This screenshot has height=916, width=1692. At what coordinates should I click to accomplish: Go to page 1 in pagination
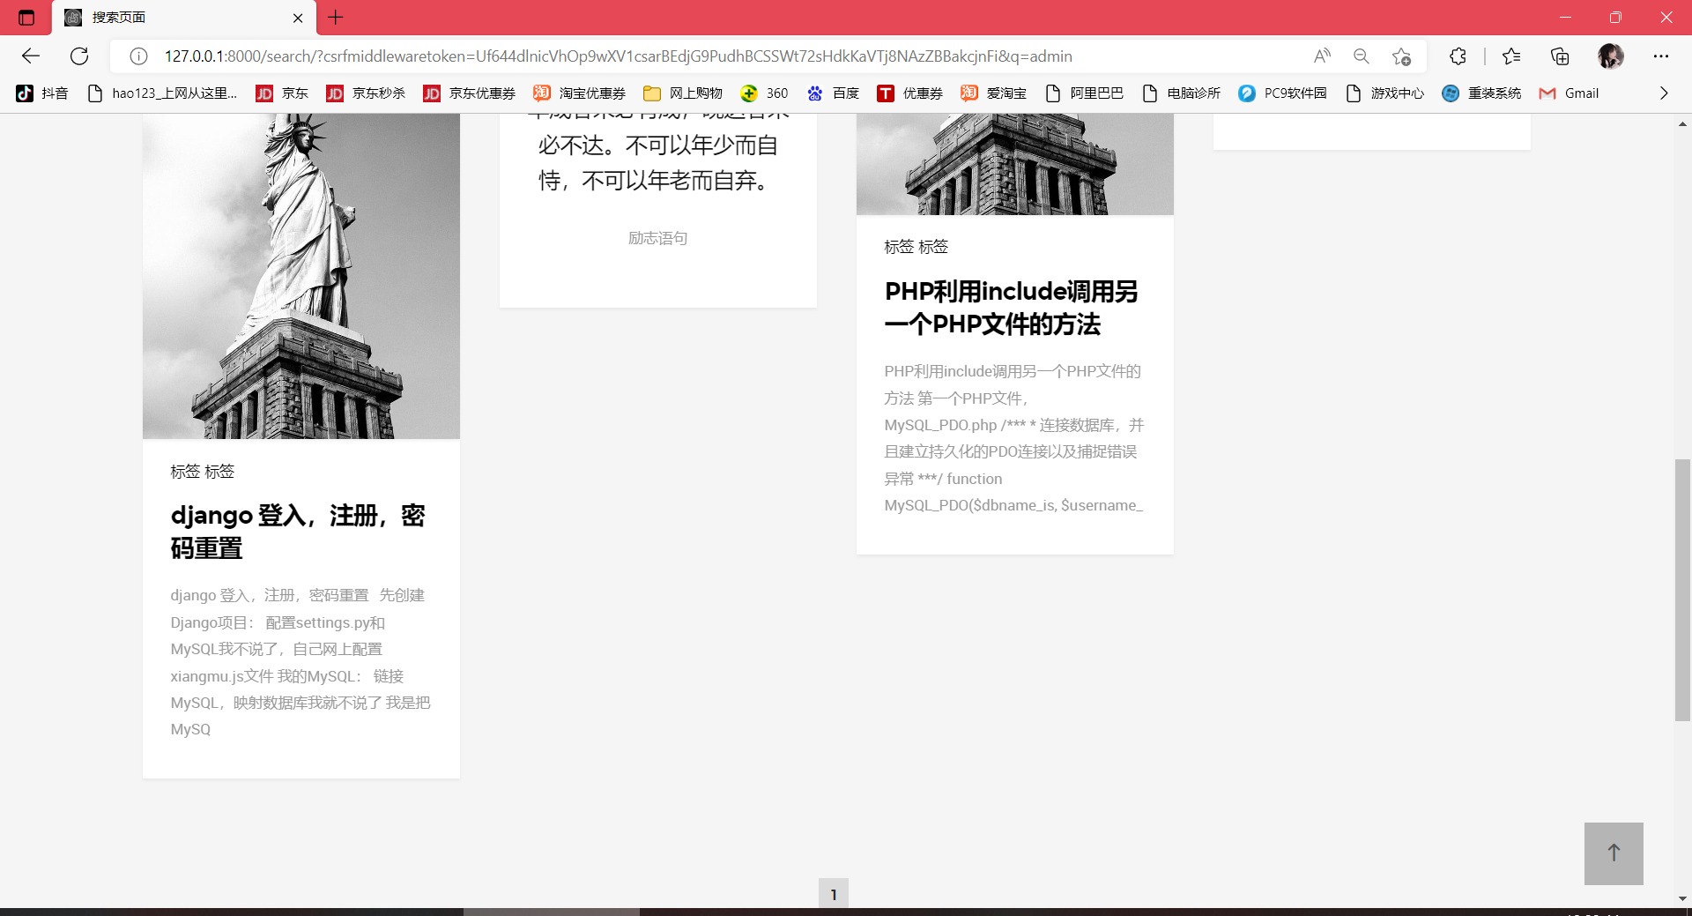click(x=834, y=893)
